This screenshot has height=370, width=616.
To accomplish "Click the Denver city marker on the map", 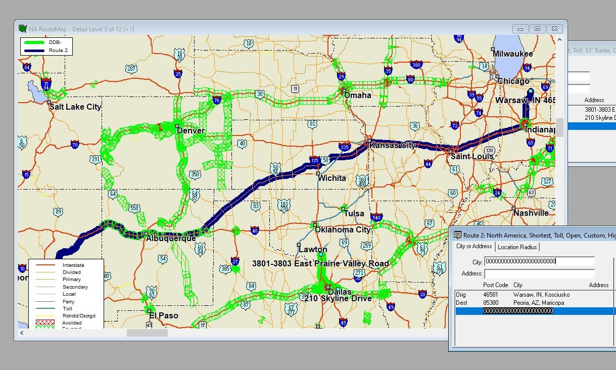I will point(177,126).
